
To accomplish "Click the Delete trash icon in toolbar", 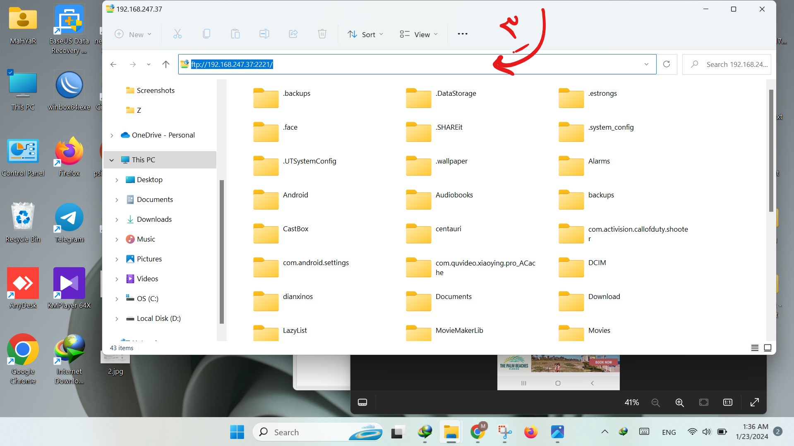I will [322, 34].
